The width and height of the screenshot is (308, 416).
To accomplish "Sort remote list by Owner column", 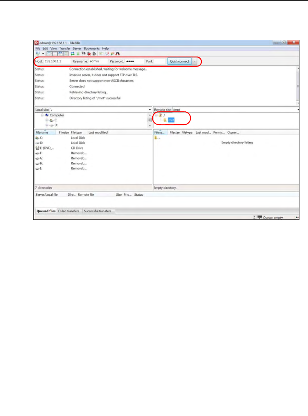I will (x=233, y=132).
